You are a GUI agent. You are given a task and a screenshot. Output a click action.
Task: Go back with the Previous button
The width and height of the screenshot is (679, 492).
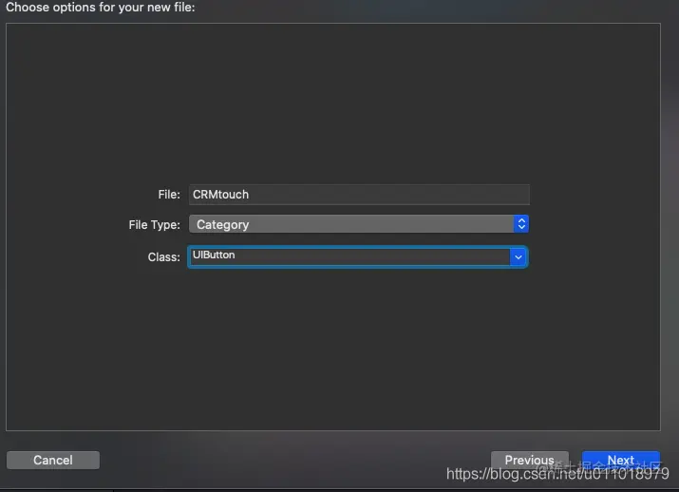pos(530,460)
